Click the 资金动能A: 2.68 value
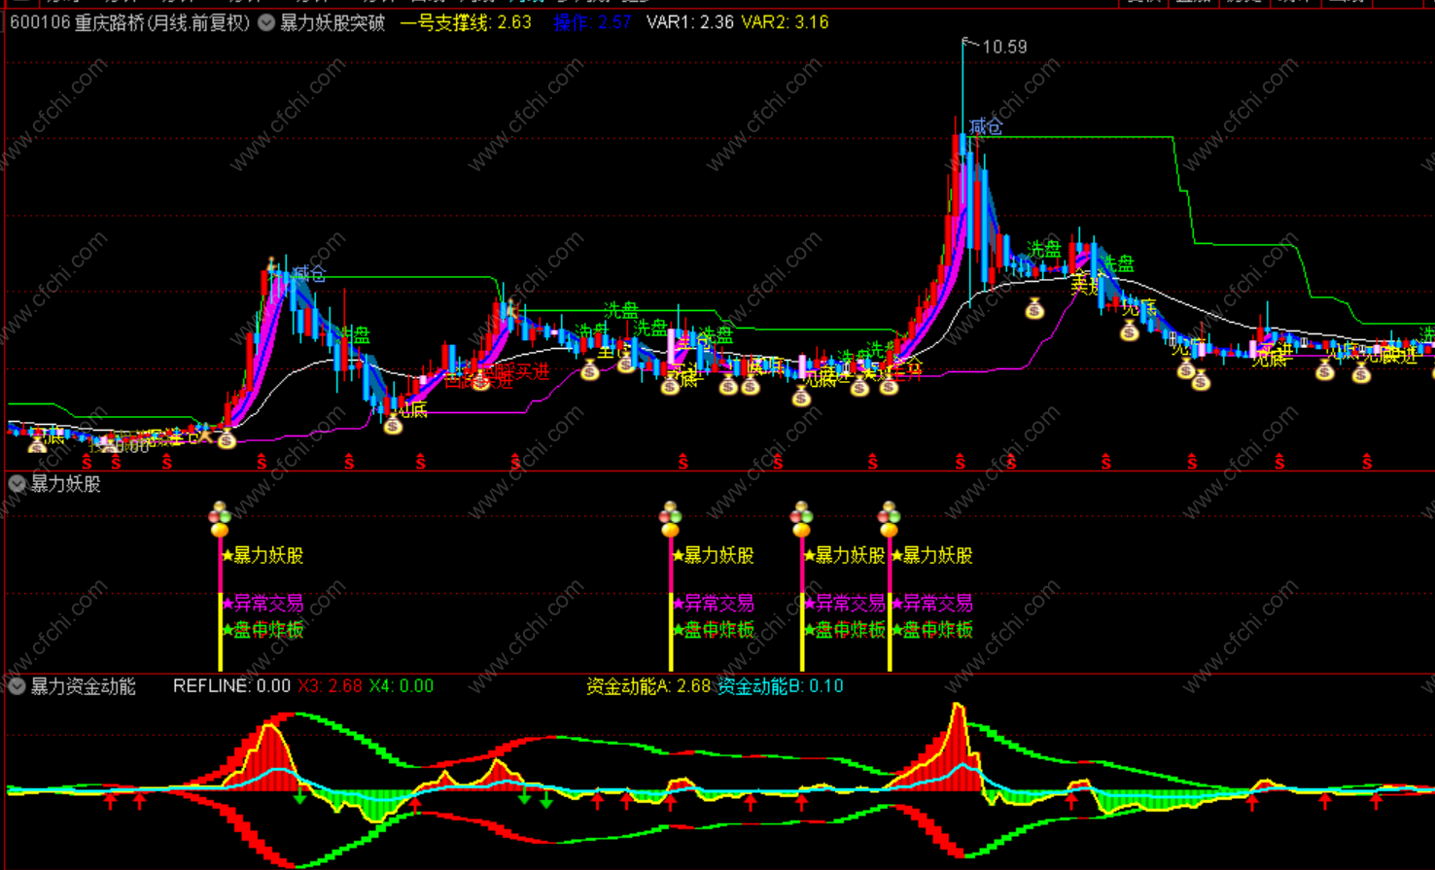1435x870 pixels. click(648, 686)
